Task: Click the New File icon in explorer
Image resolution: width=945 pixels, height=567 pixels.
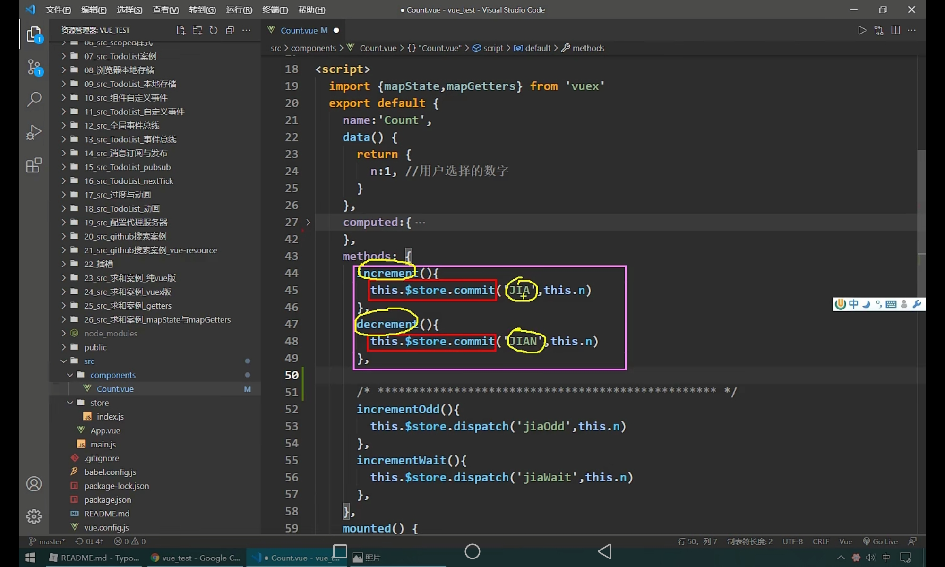Action: (x=180, y=30)
